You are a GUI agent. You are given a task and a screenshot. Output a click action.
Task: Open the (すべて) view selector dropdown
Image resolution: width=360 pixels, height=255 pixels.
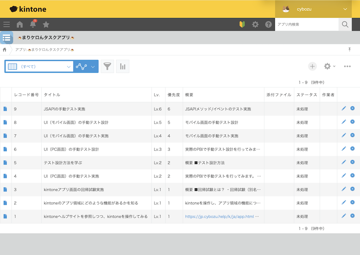tap(39, 66)
